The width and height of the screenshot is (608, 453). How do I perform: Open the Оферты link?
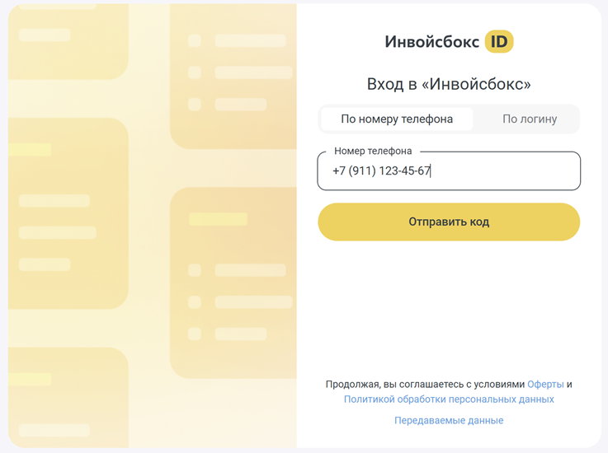click(545, 384)
